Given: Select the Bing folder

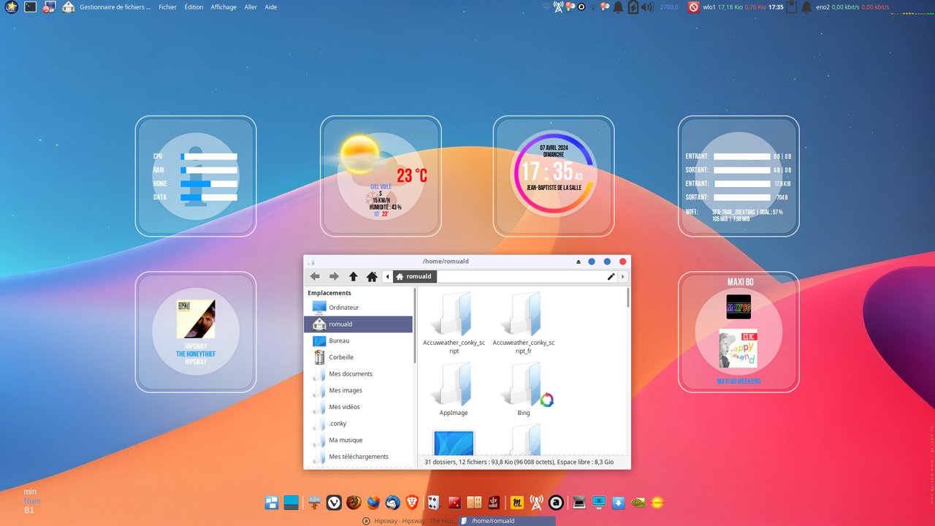Looking at the screenshot, I should 523,389.
